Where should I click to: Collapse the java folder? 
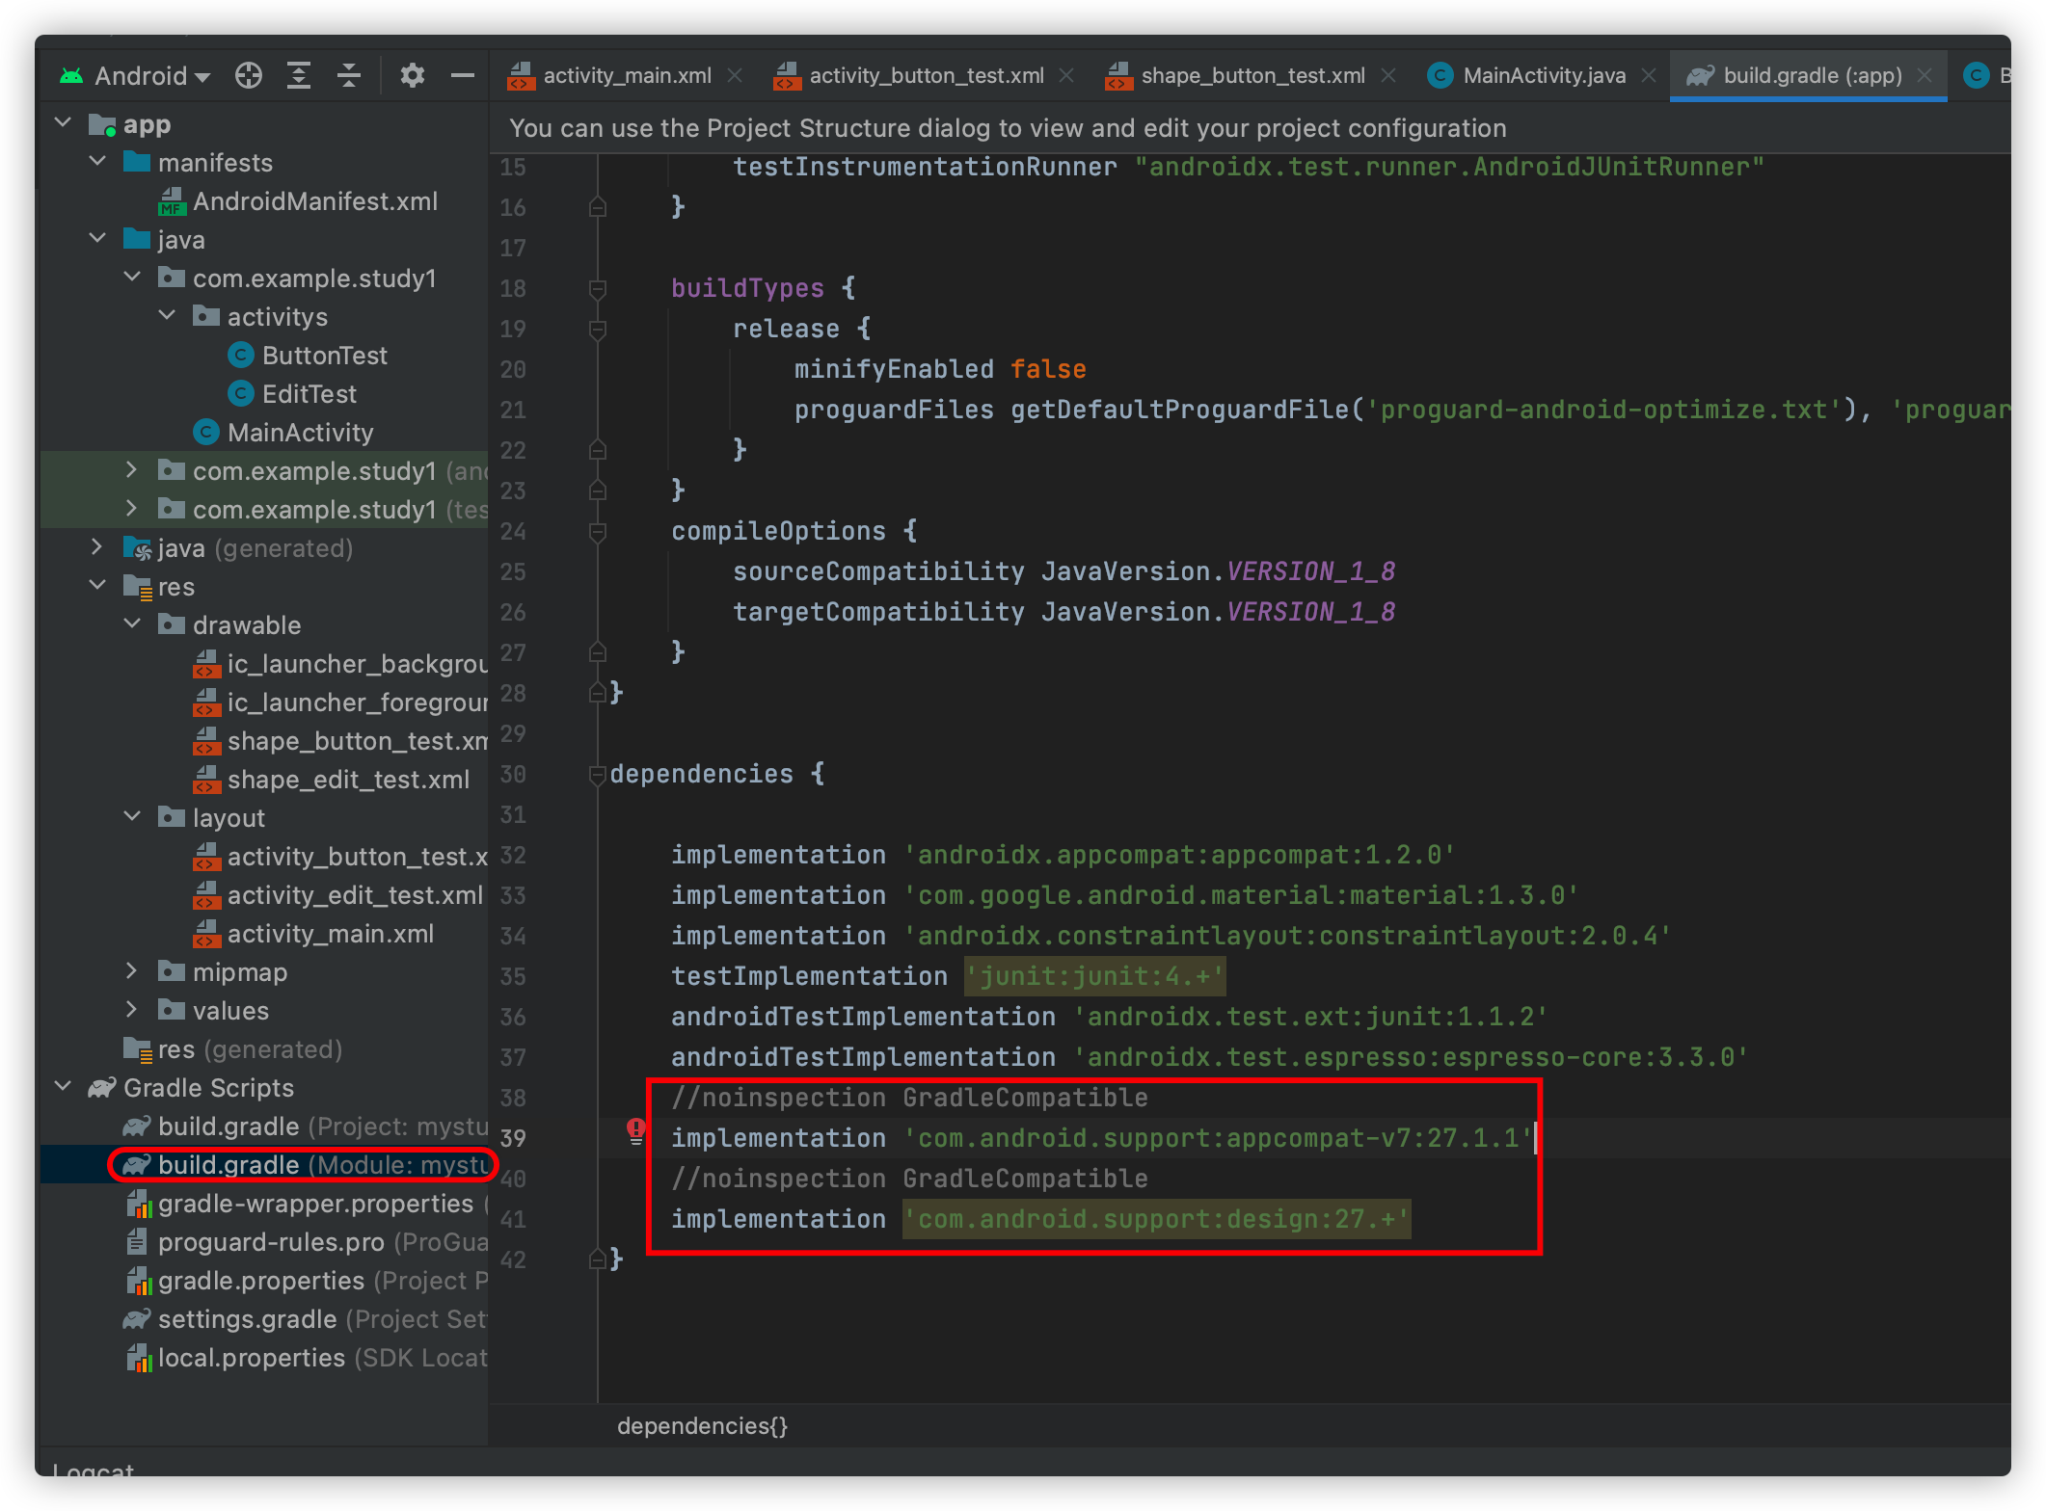click(x=98, y=239)
